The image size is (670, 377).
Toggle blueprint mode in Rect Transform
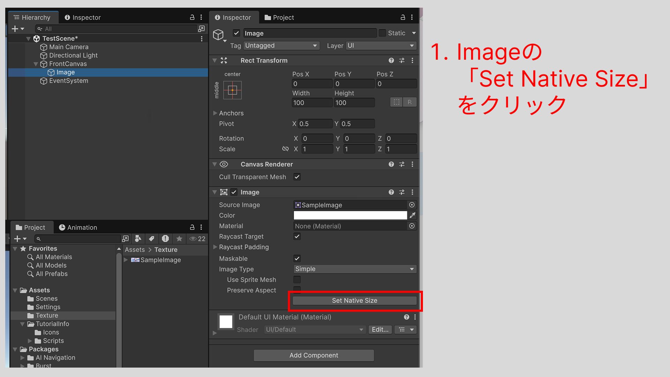396,102
